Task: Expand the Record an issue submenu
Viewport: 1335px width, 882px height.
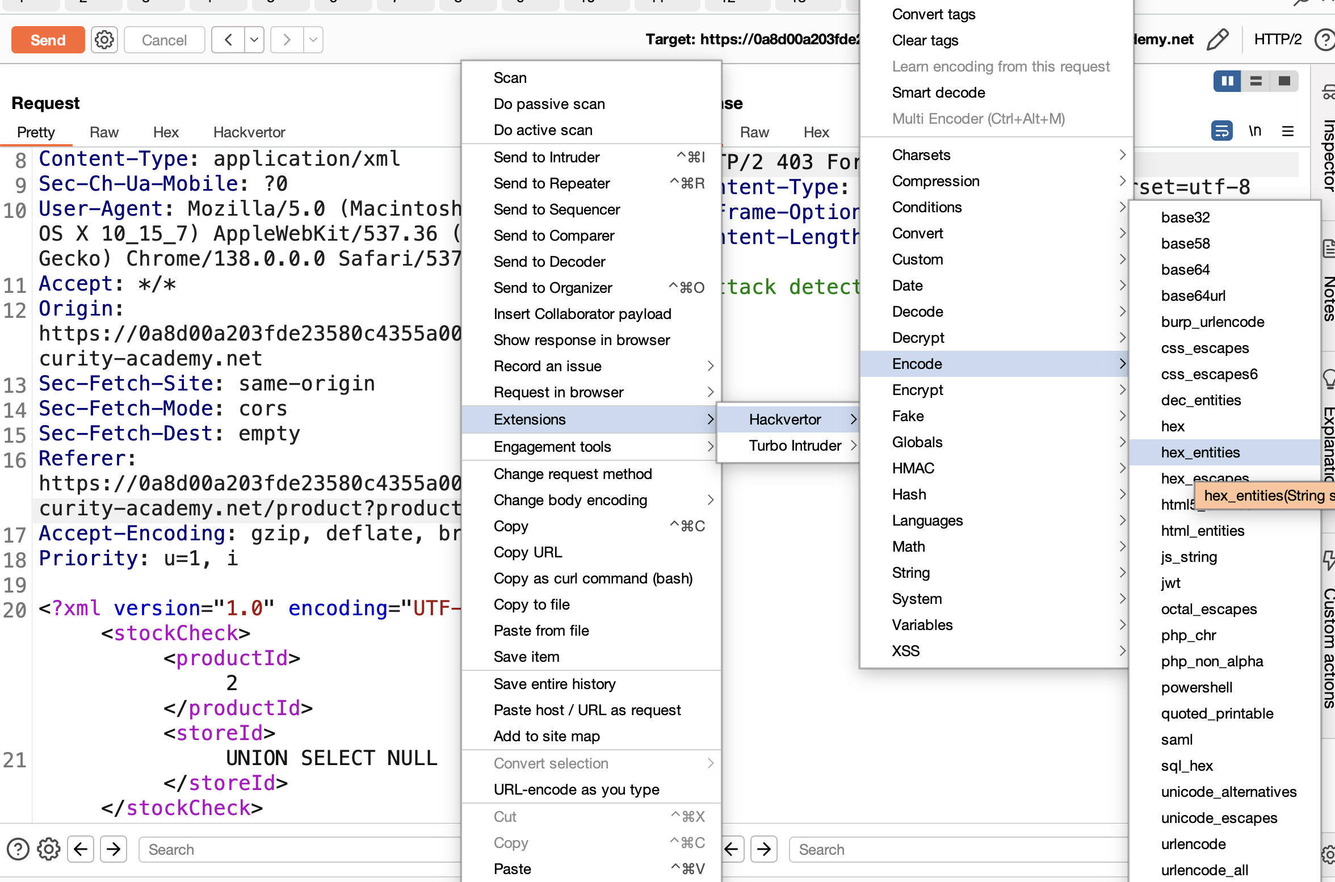Action: point(591,366)
